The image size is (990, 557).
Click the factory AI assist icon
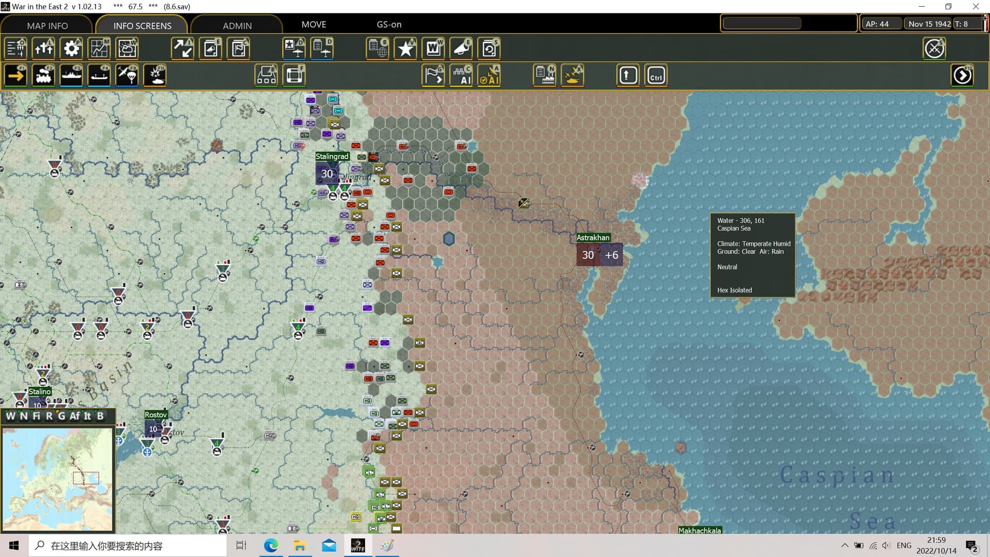[x=461, y=76]
